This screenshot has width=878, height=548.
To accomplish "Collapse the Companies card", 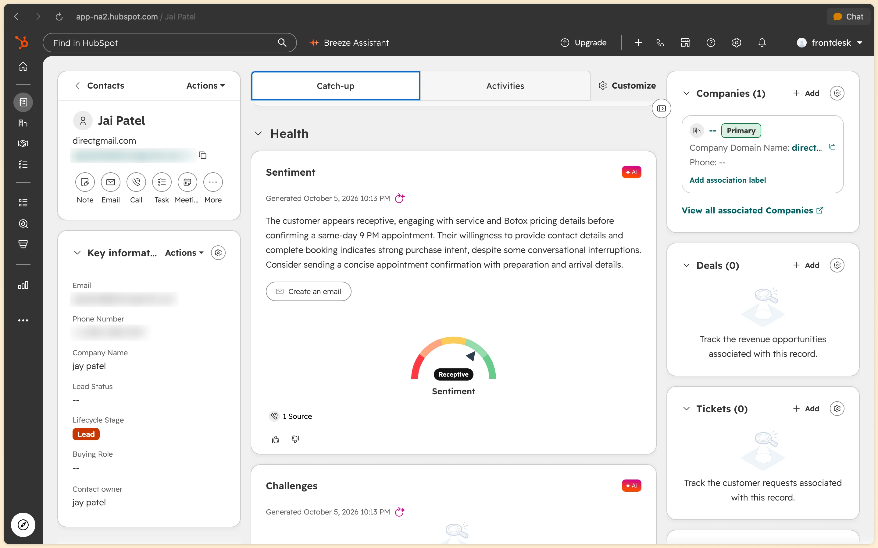I will pyautogui.click(x=686, y=93).
